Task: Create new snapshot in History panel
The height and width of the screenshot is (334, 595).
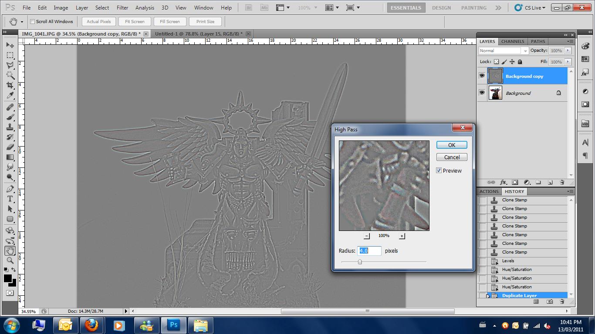Action: pyautogui.click(x=550, y=301)
